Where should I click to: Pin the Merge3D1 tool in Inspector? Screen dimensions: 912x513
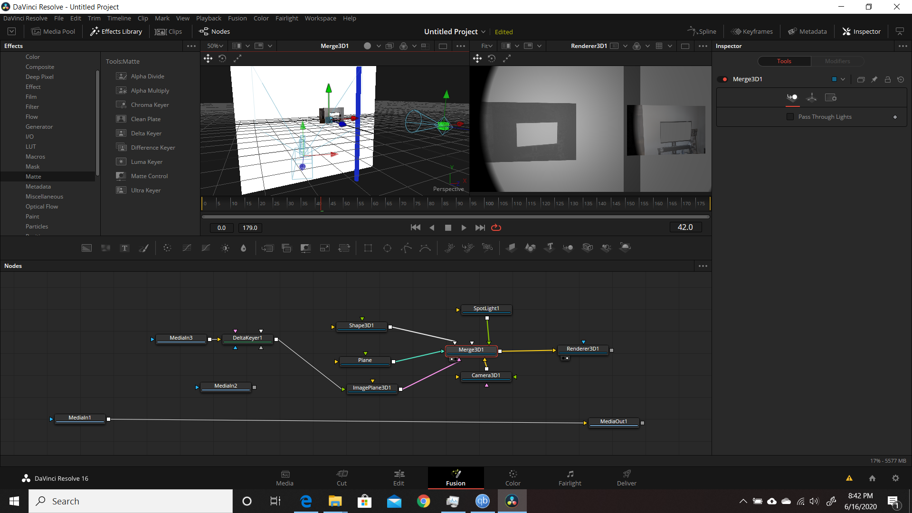point(874,79)
